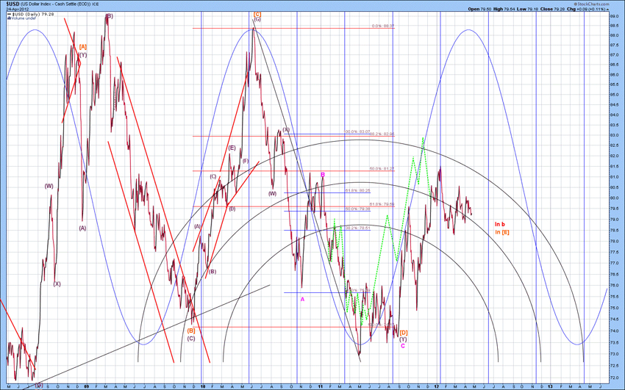Click the 10 year marker on time axis

[201, 385]
